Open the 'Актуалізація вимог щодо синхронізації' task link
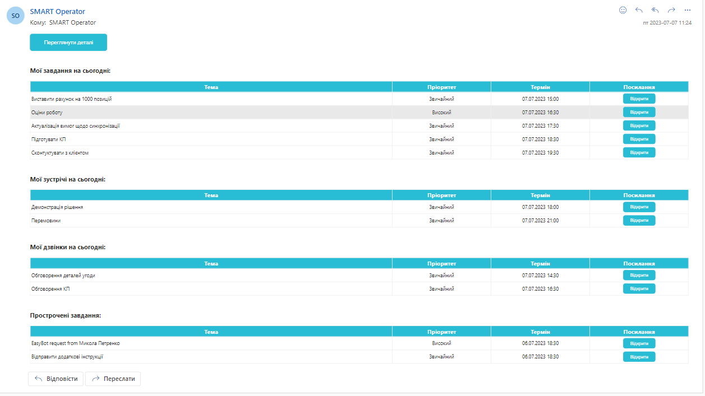Image resolution: width=705 pixels, height=396 pixels. coord(639,125)
